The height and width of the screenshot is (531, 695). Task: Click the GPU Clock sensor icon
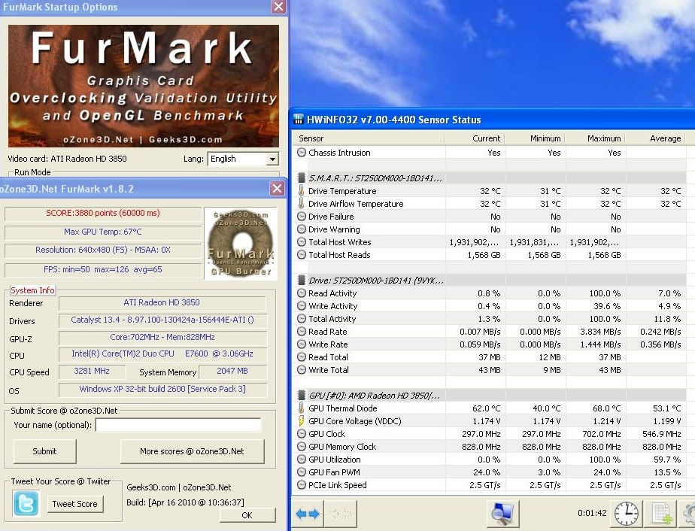302,434
